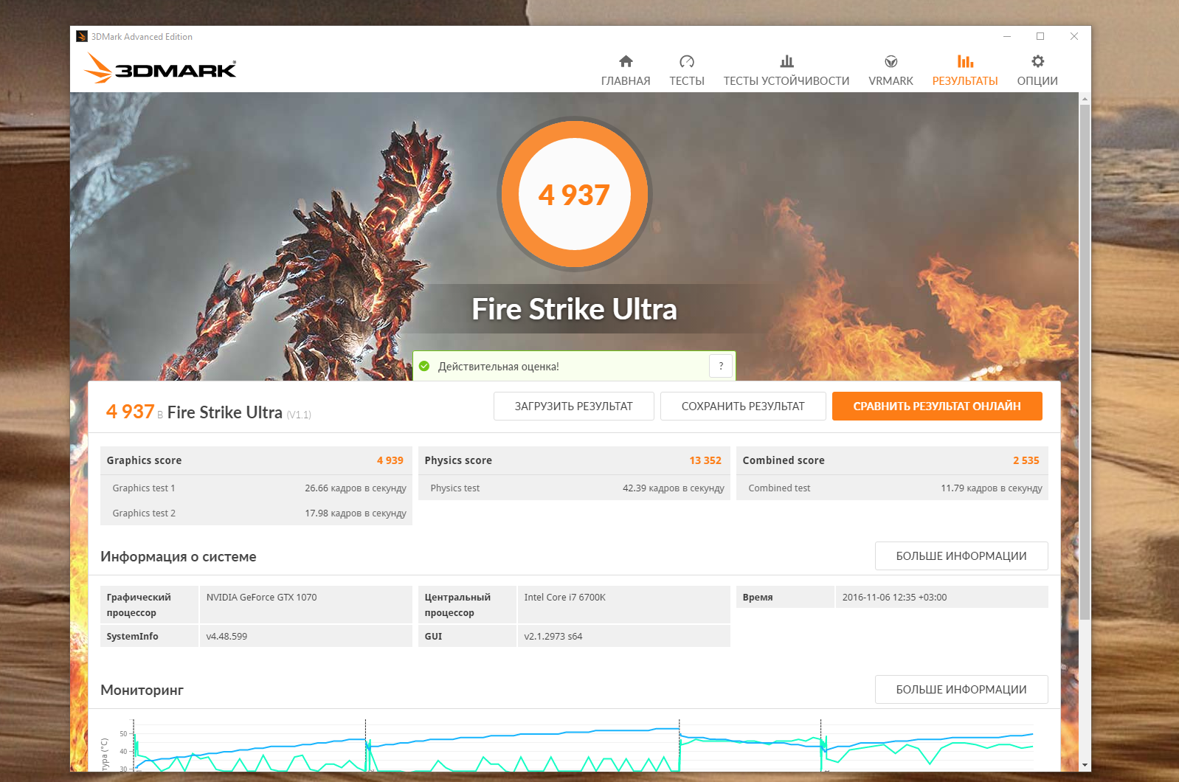
Task: Close the 3DMark window
Action: coord(1074,36)
